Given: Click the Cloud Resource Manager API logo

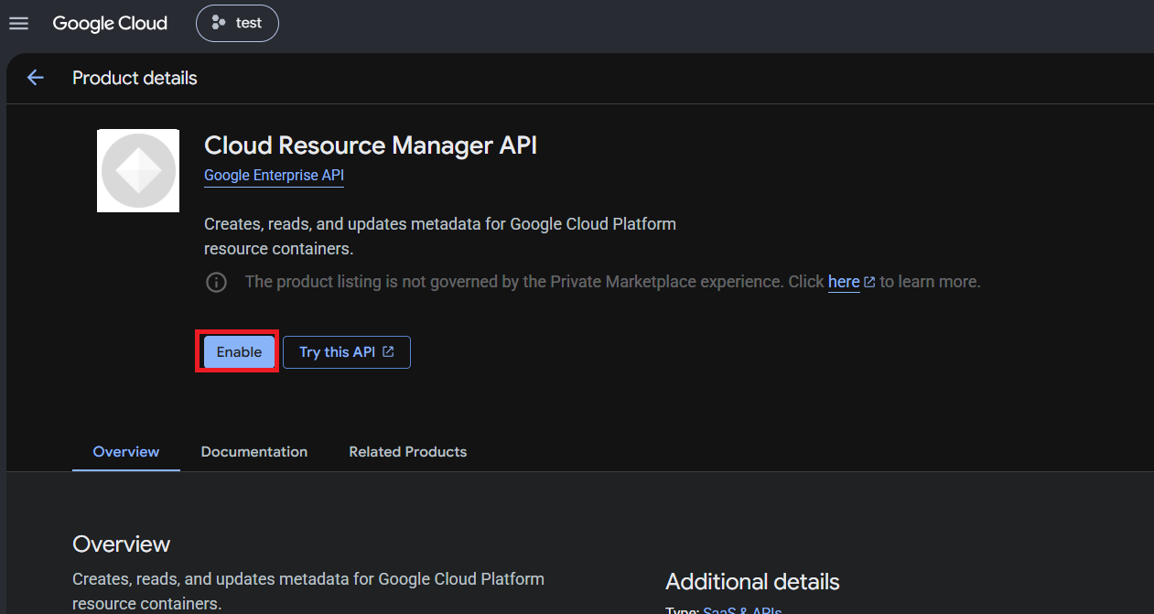Looking at the screenshot, I should click(x=138, y=171).
